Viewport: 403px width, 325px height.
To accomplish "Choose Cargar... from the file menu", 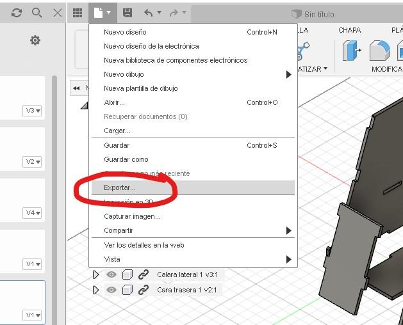I will click(x=193, y=131).
